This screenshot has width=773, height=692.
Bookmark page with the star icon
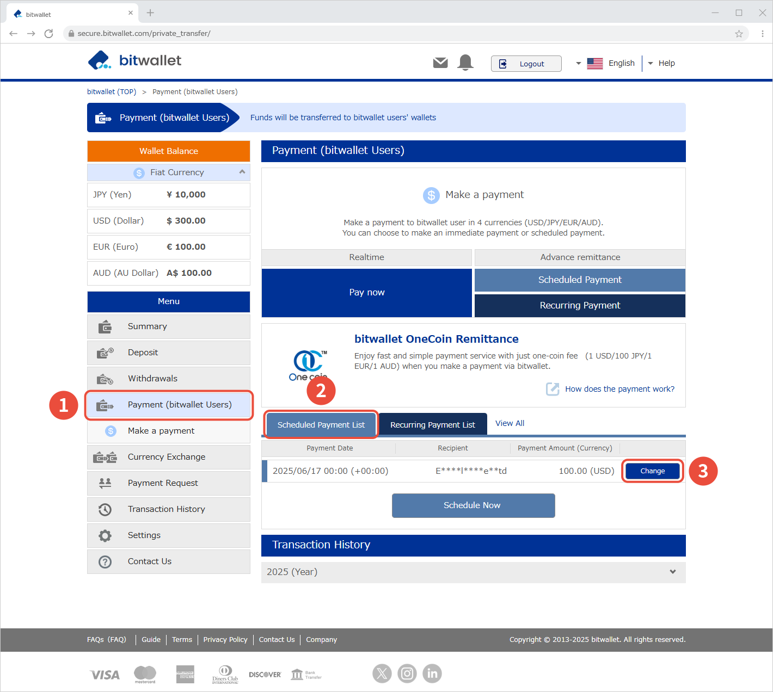[x=739, y=34]
